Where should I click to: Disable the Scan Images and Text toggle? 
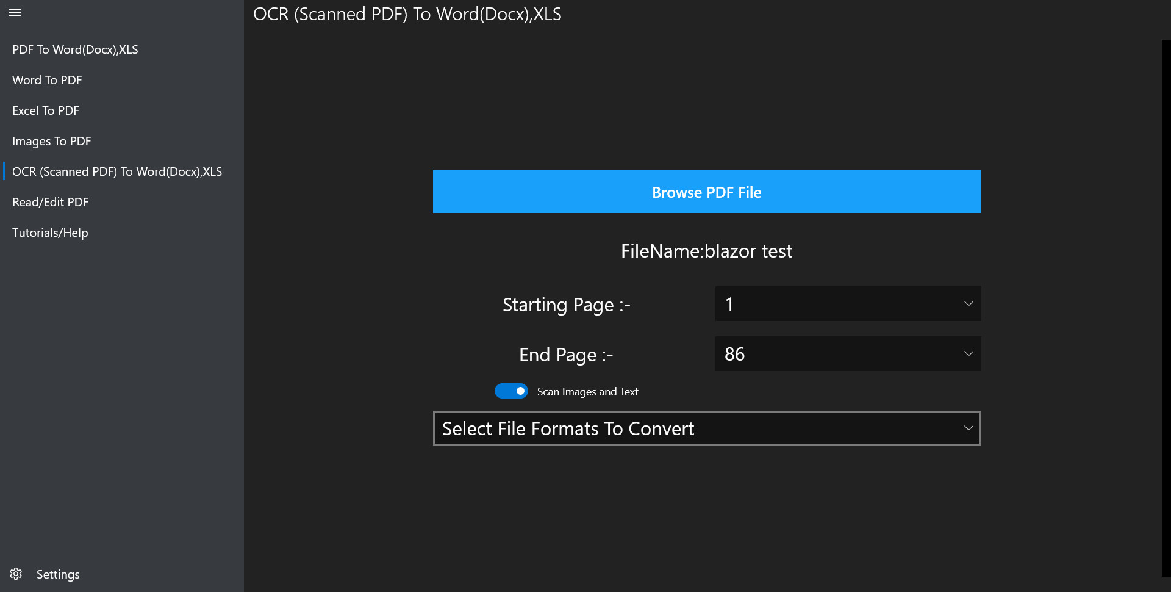pyautogui.click(x=512, y=391)
